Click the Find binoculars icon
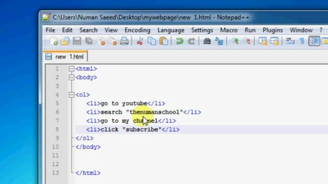 click(207, 41)
